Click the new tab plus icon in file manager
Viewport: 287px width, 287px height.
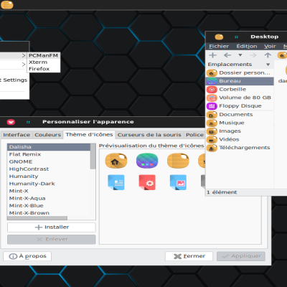pyautogui.click(x=212, y=55)
